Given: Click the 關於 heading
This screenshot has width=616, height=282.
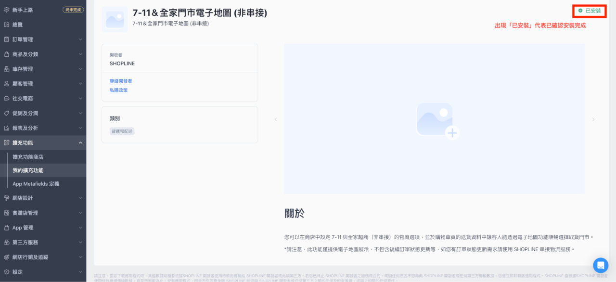Looking at the screenshot, I should [x=295, y=213].
